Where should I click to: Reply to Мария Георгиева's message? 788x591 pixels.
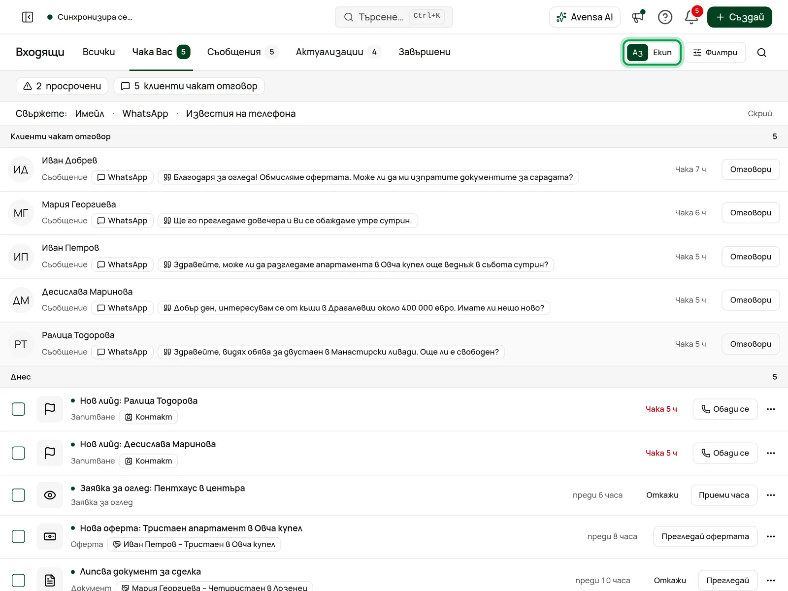(x=751, y=213)
